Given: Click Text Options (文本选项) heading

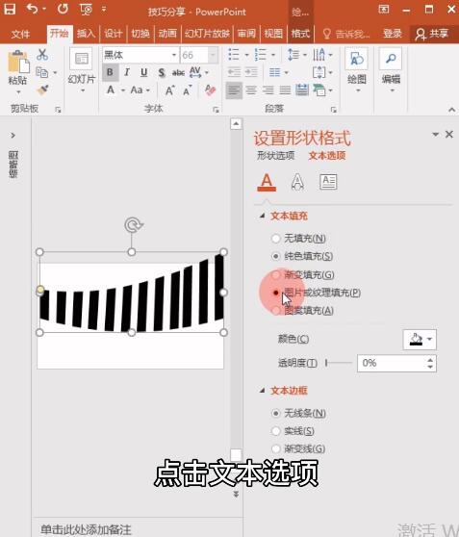Looking at the screenshot, I should (x=327, y=156).
